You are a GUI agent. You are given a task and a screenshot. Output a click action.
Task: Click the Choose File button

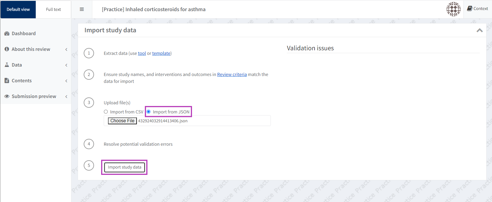pos(122,121)
